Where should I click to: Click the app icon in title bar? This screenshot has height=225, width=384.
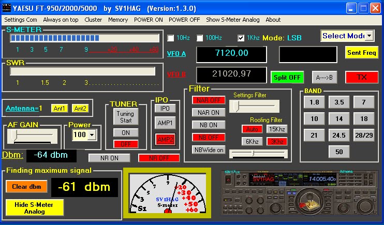[6, 8]
